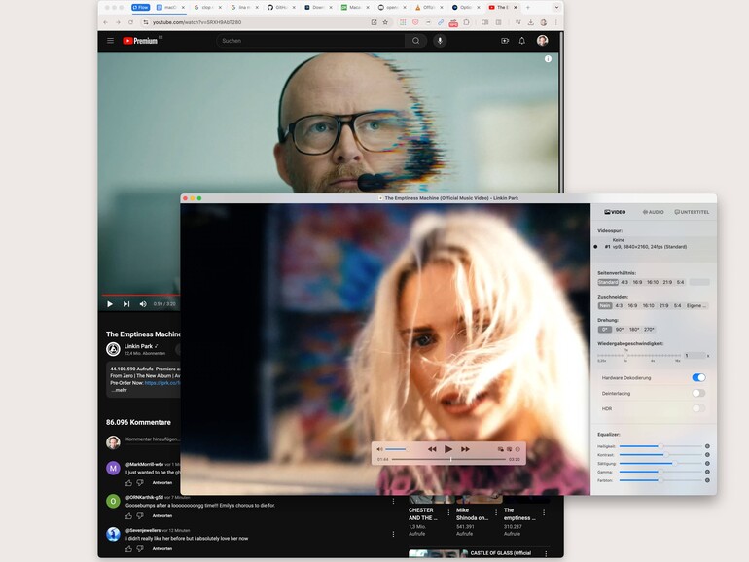This screenshot has height=562, width=749.
Task: Adjust the Helligkeit equalizer slider
Action: point(660,446)
